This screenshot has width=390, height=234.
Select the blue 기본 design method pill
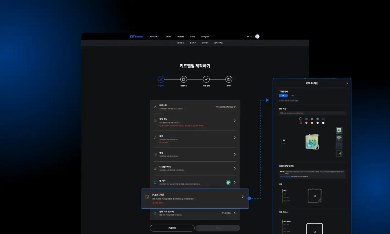283,96
